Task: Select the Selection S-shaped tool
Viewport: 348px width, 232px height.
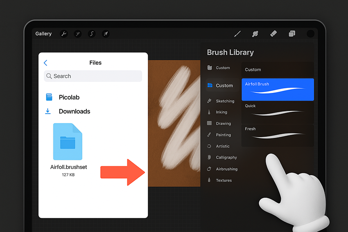Action: [x=92, y=34]
